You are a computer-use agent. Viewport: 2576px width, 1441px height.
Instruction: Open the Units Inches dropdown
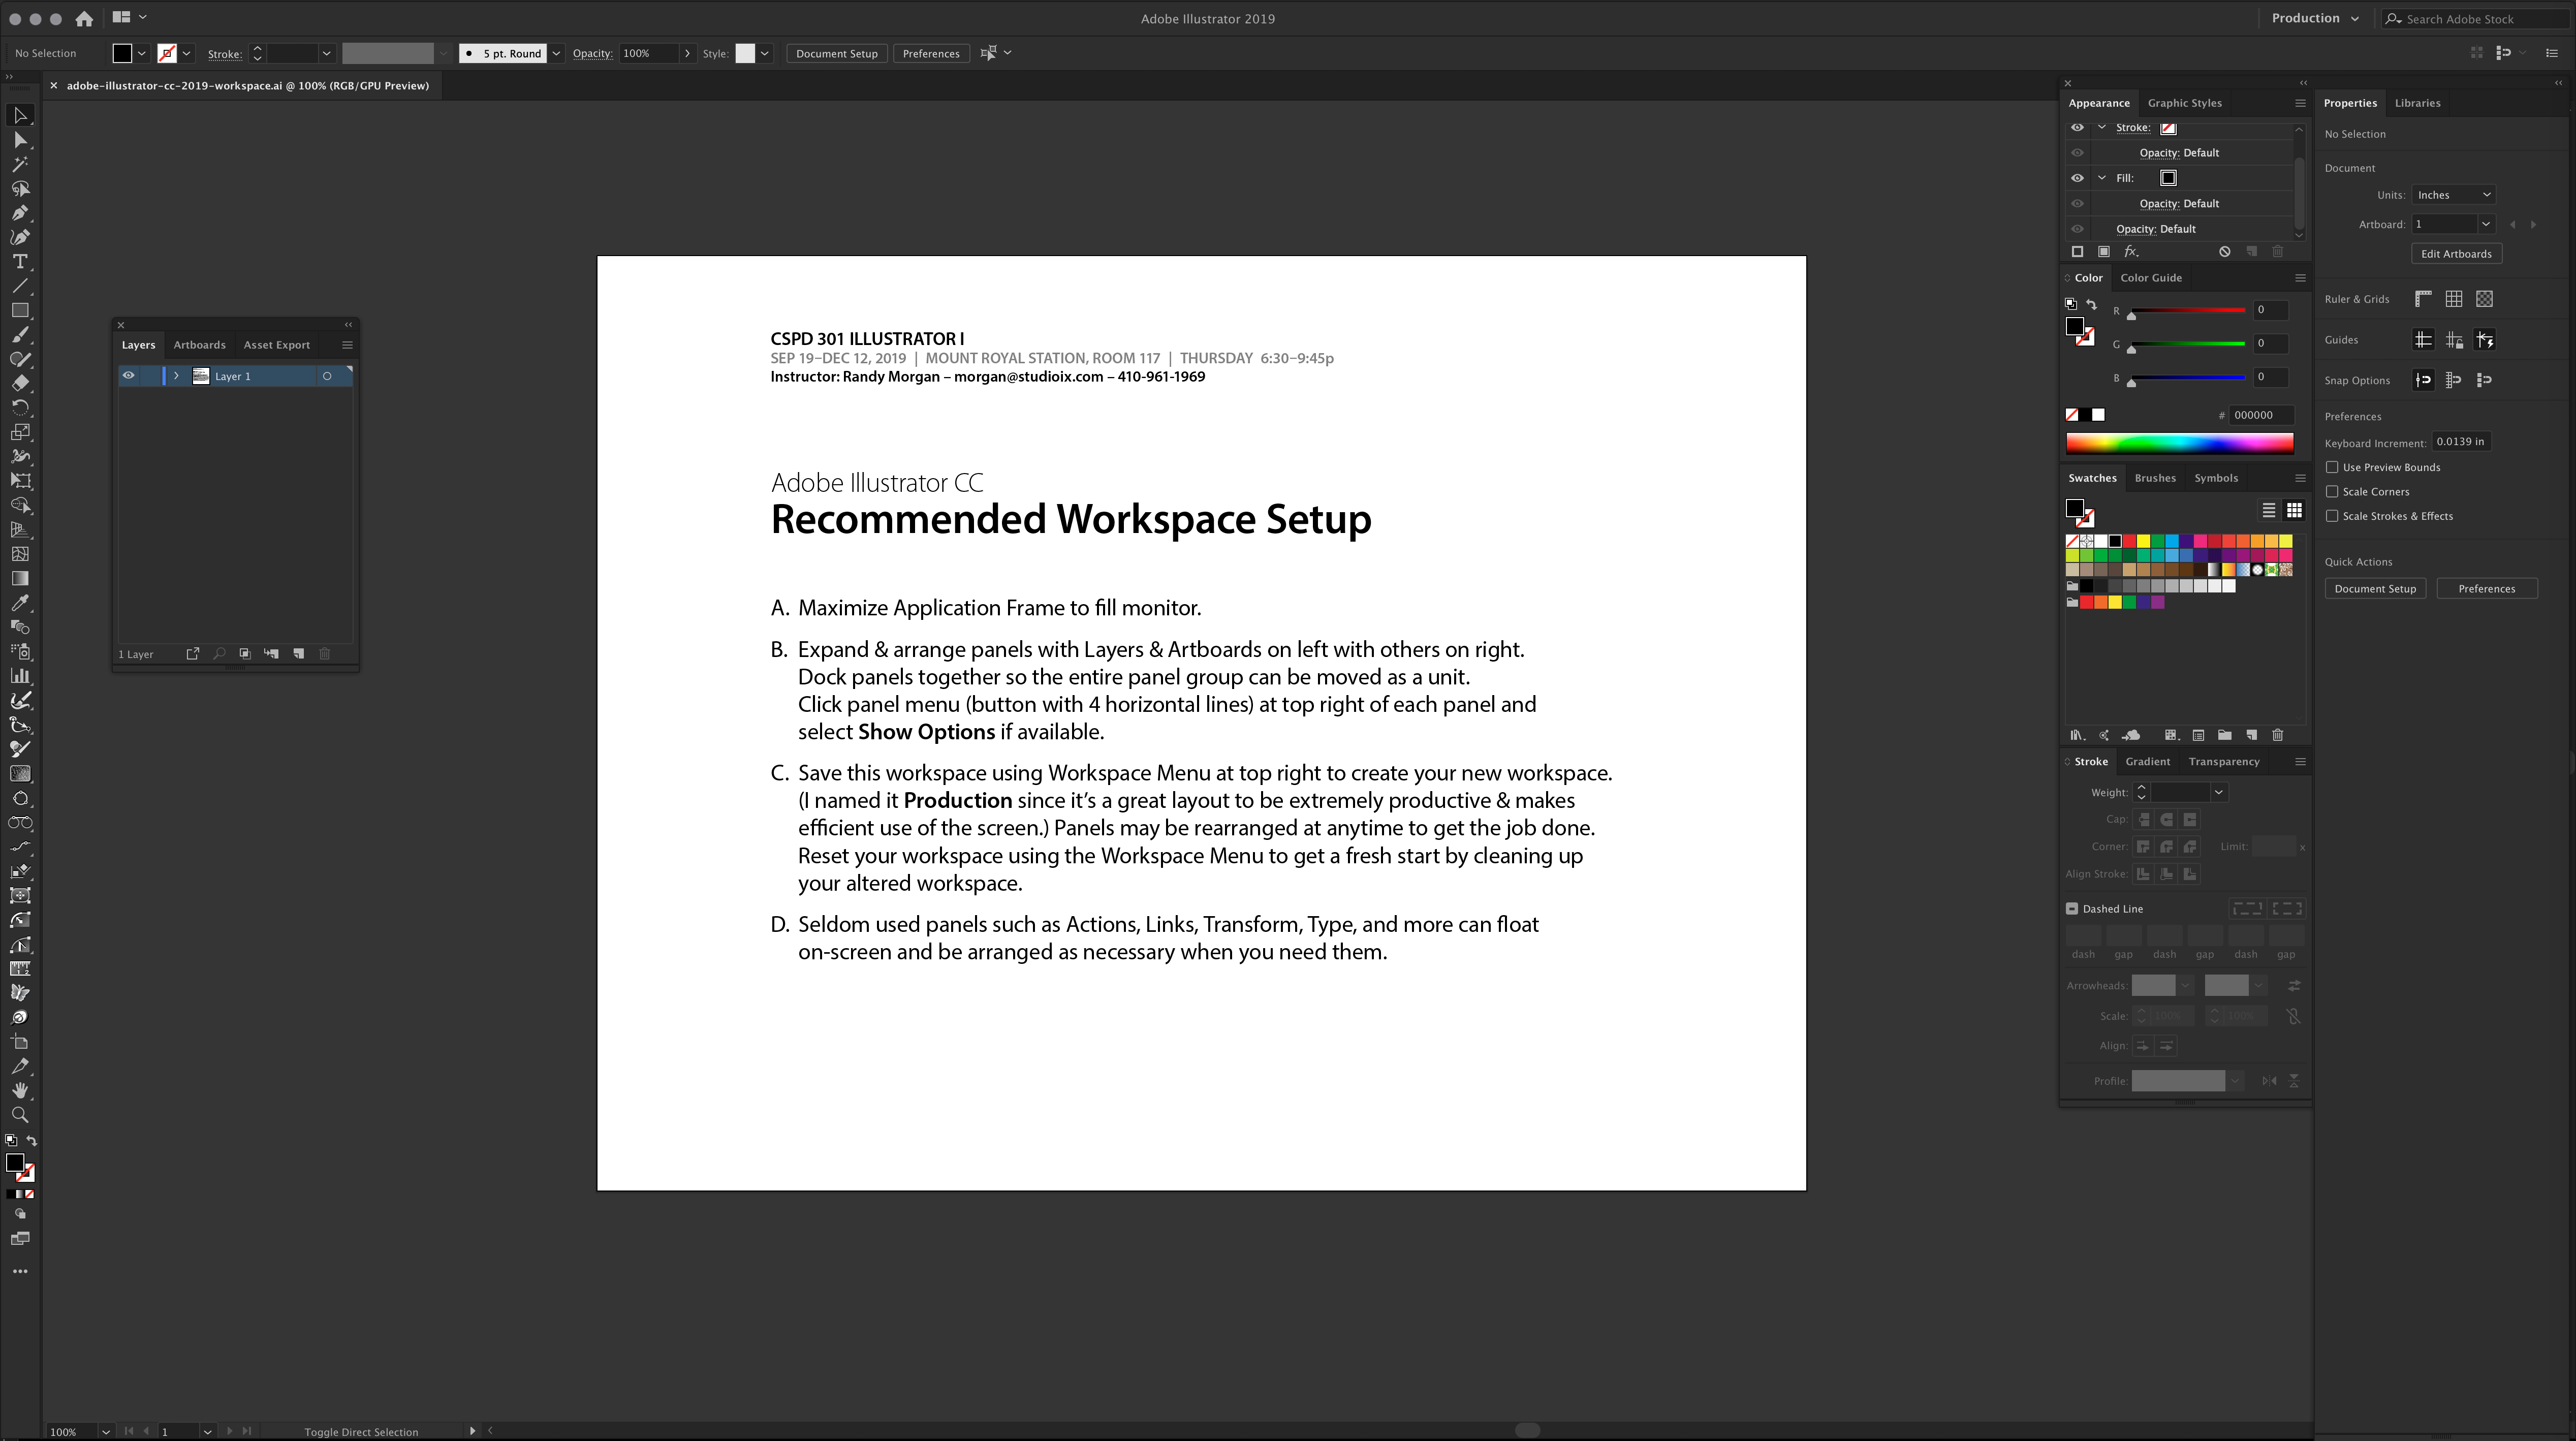coord(2454,195)
